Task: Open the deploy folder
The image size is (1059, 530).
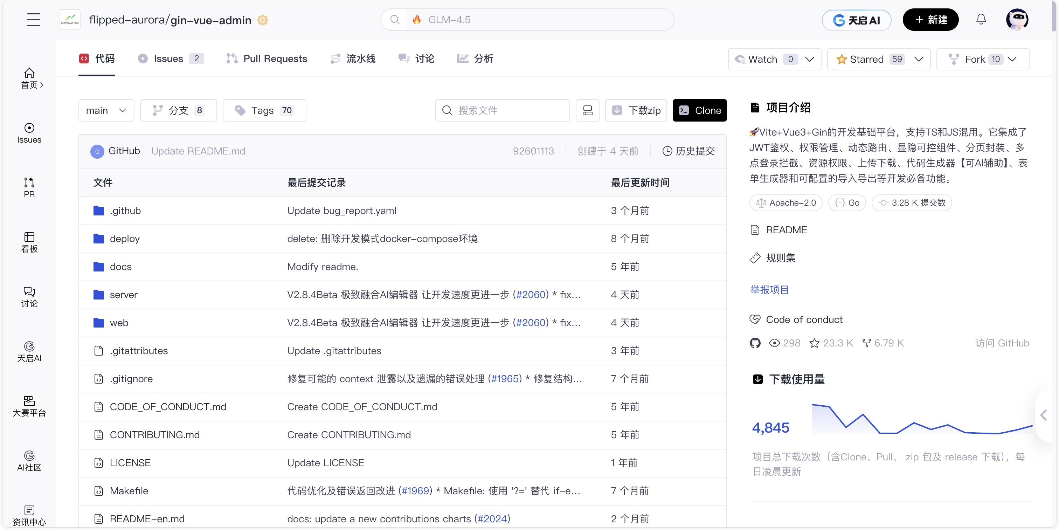Action: pos(125,239)
